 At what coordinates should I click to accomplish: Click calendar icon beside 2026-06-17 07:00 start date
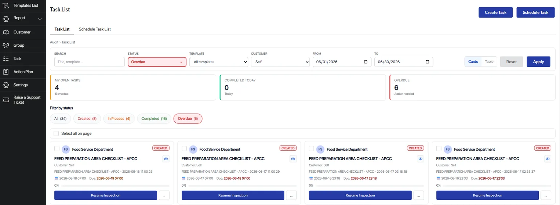tap(183, 179)
